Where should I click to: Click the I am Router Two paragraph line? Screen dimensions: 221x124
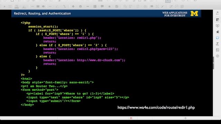(x=44, y=86)
